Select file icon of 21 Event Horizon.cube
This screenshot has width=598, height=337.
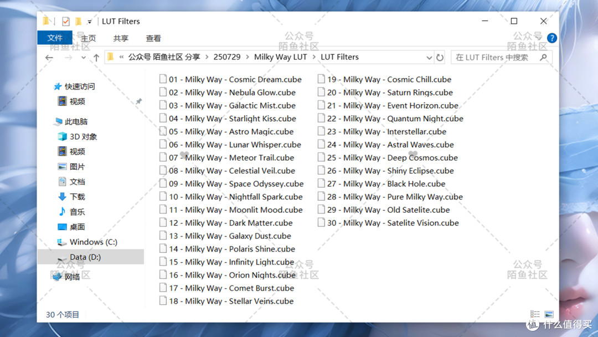click(x=321, y=105)
